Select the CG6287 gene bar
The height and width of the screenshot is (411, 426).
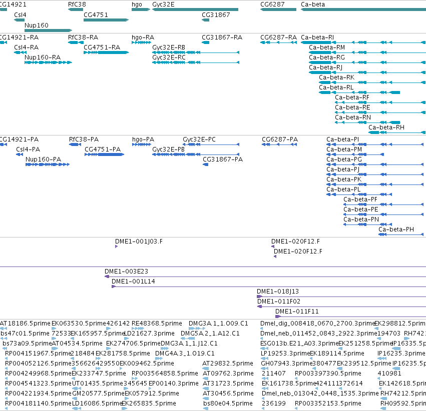click(x=278, y=9)
